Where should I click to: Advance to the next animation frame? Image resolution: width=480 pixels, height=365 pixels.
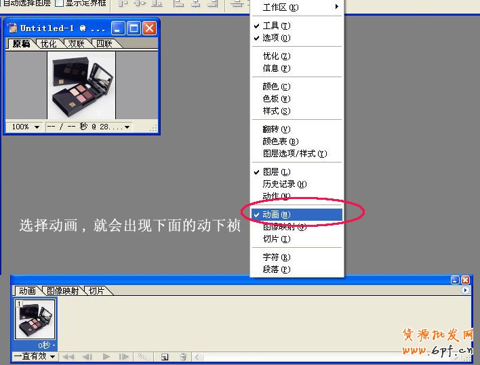pos(124,356)
